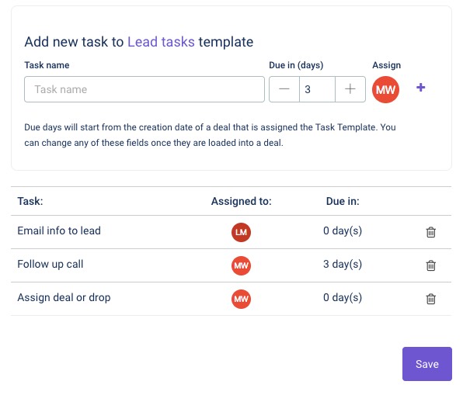Save the task template
Screen dimensions: 463x395
(x=427, y=364)
